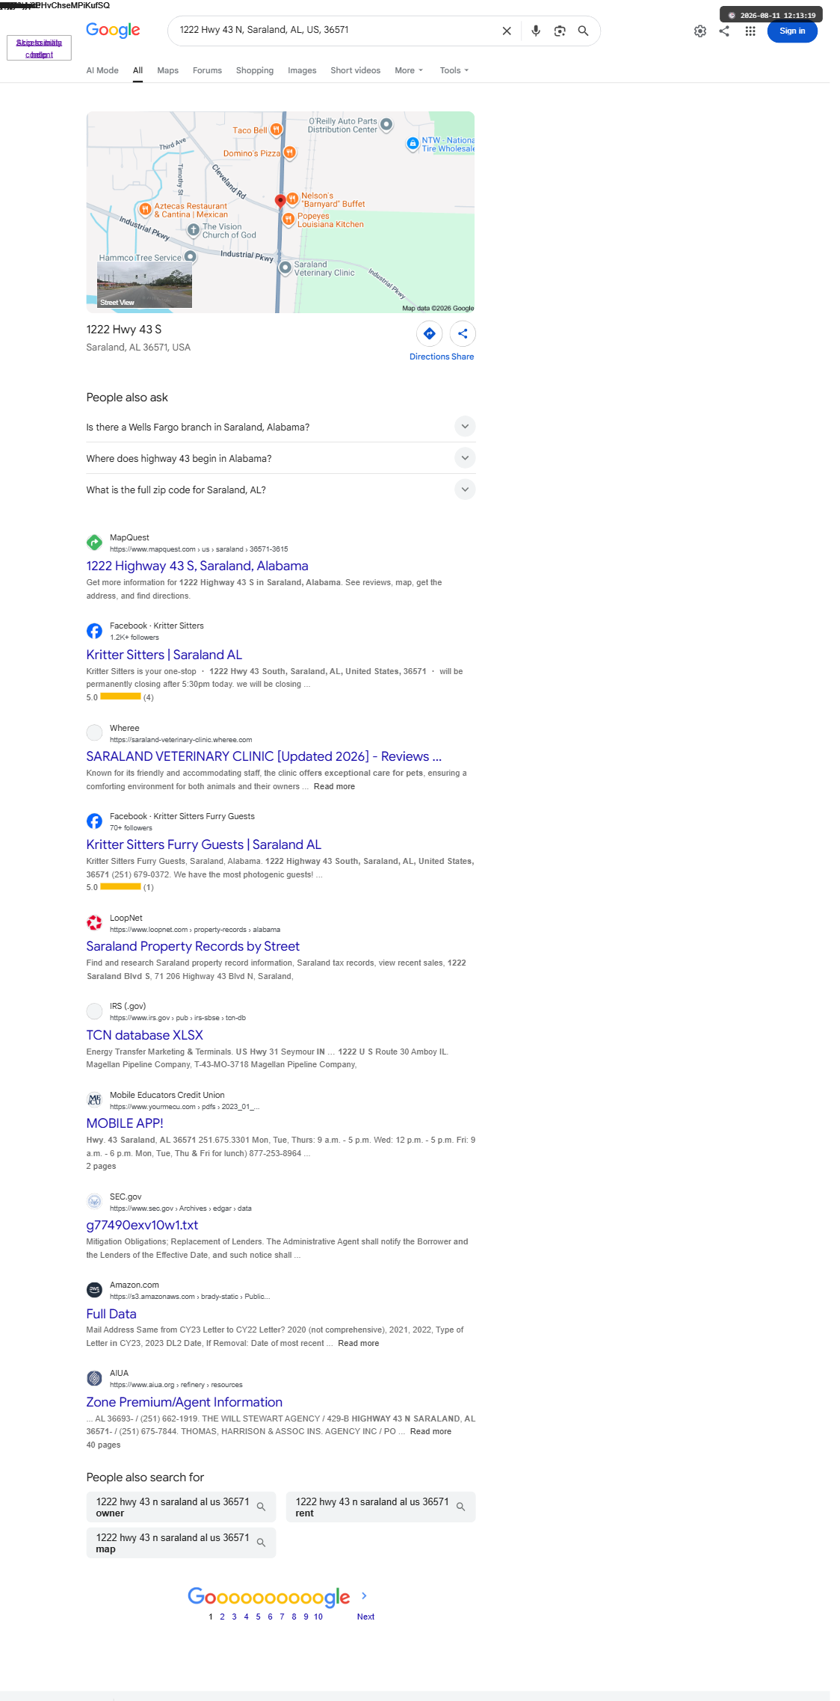Image resolution: width=840 pixels, height=1701 pixels.
Task: Click Read more on Wheree result
Action: tap(334, 786)
